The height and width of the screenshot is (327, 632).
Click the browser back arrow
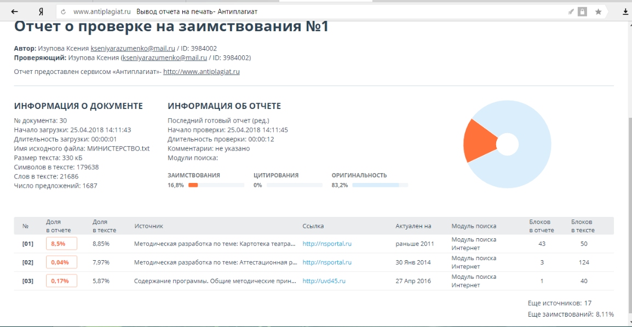14,12
